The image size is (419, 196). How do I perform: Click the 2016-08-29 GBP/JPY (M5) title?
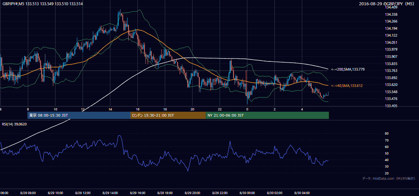coord(387,4)
